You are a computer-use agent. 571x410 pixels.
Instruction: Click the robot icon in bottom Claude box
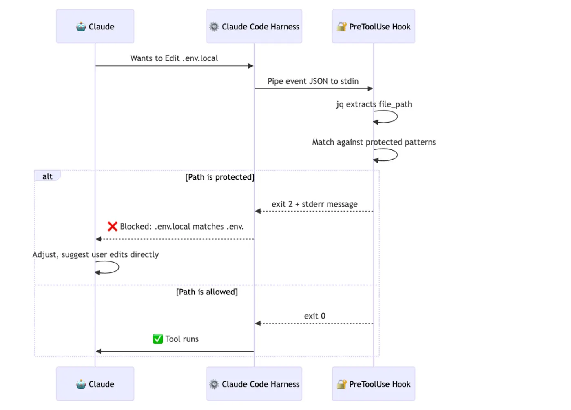pos(81,384)
